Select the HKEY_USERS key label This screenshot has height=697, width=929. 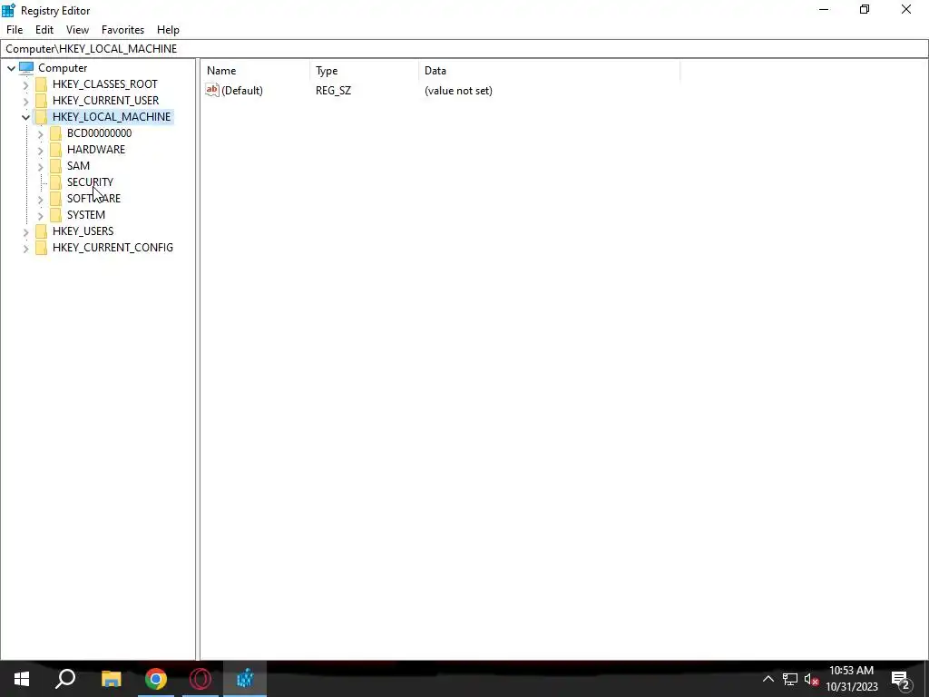(x=83, y=231)
